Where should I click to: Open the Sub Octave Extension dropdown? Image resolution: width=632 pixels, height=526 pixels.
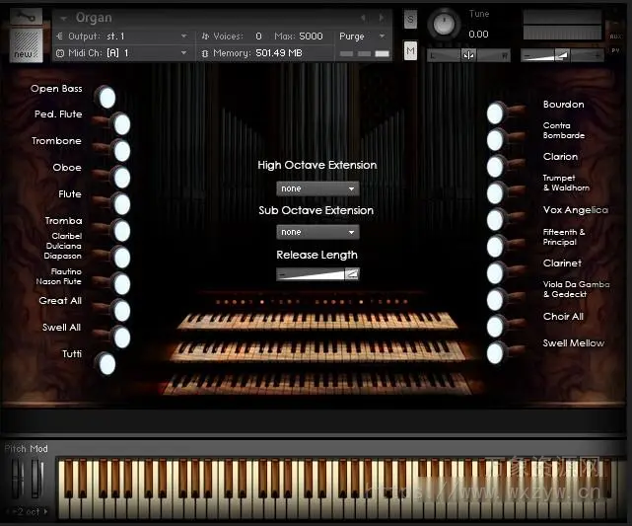click(x=317, y=232)
